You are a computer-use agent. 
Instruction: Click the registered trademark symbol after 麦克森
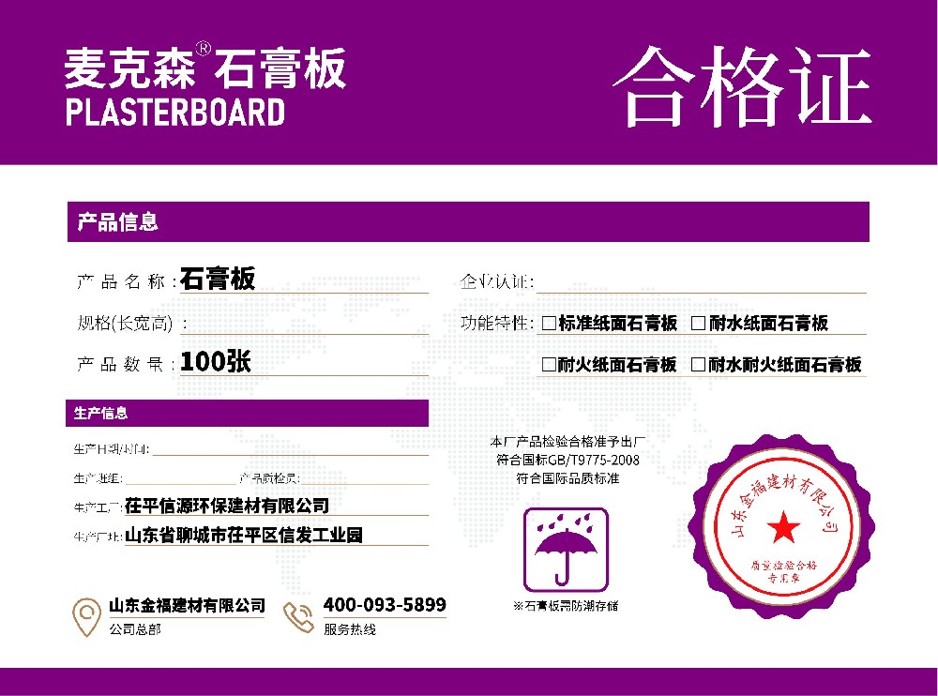click(204, 49)
